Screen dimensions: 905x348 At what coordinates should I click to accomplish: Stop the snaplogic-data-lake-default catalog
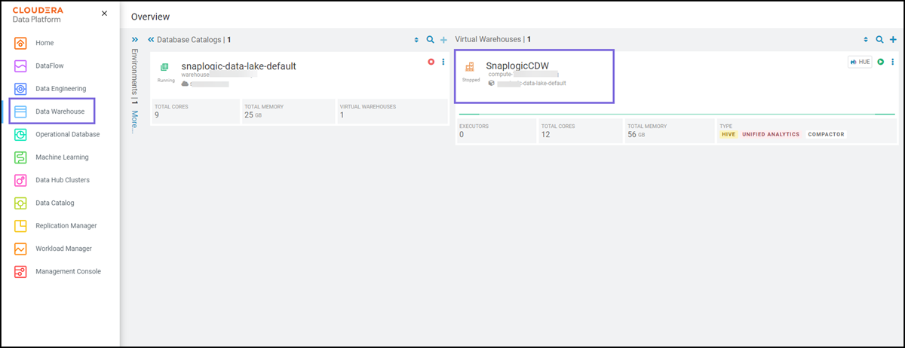click(x=431, y=62)
